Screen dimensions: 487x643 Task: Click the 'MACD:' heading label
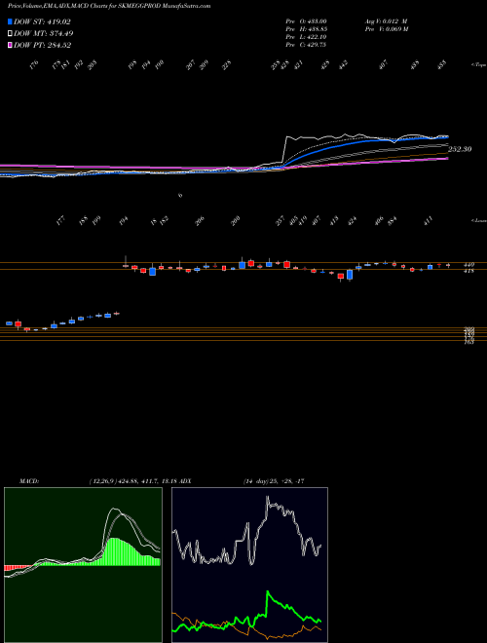click(29, 481)
